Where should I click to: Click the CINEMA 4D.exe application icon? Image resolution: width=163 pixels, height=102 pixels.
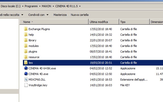(26, 74)
